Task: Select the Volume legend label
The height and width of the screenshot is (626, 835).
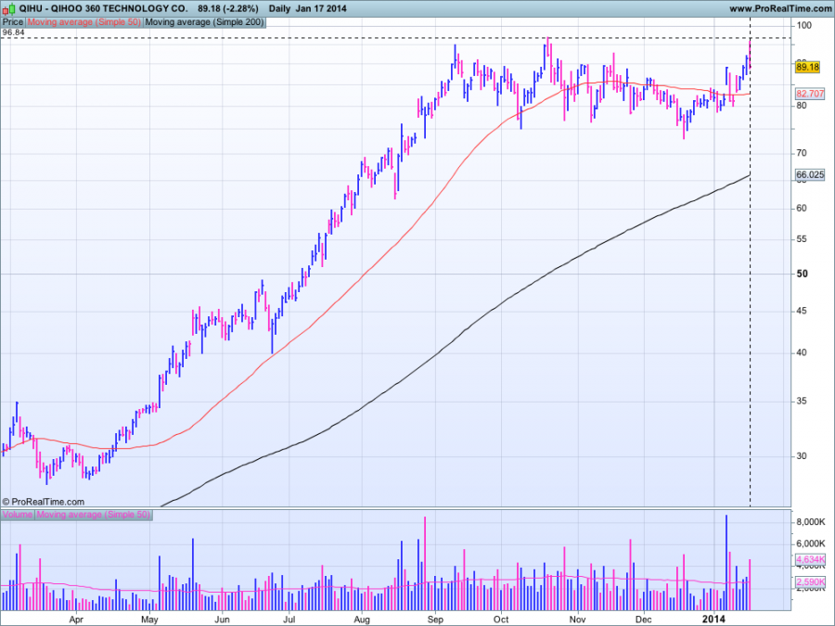Action: (x=18, y=515)
